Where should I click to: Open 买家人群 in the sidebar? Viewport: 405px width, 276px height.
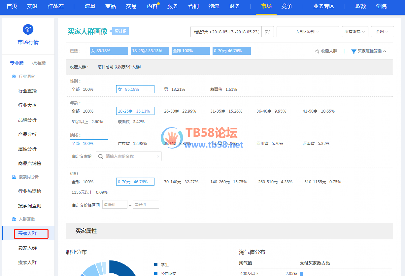27,233
